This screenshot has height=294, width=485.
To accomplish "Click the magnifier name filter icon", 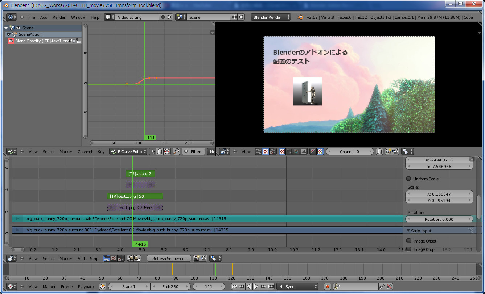I will (176, 152).
